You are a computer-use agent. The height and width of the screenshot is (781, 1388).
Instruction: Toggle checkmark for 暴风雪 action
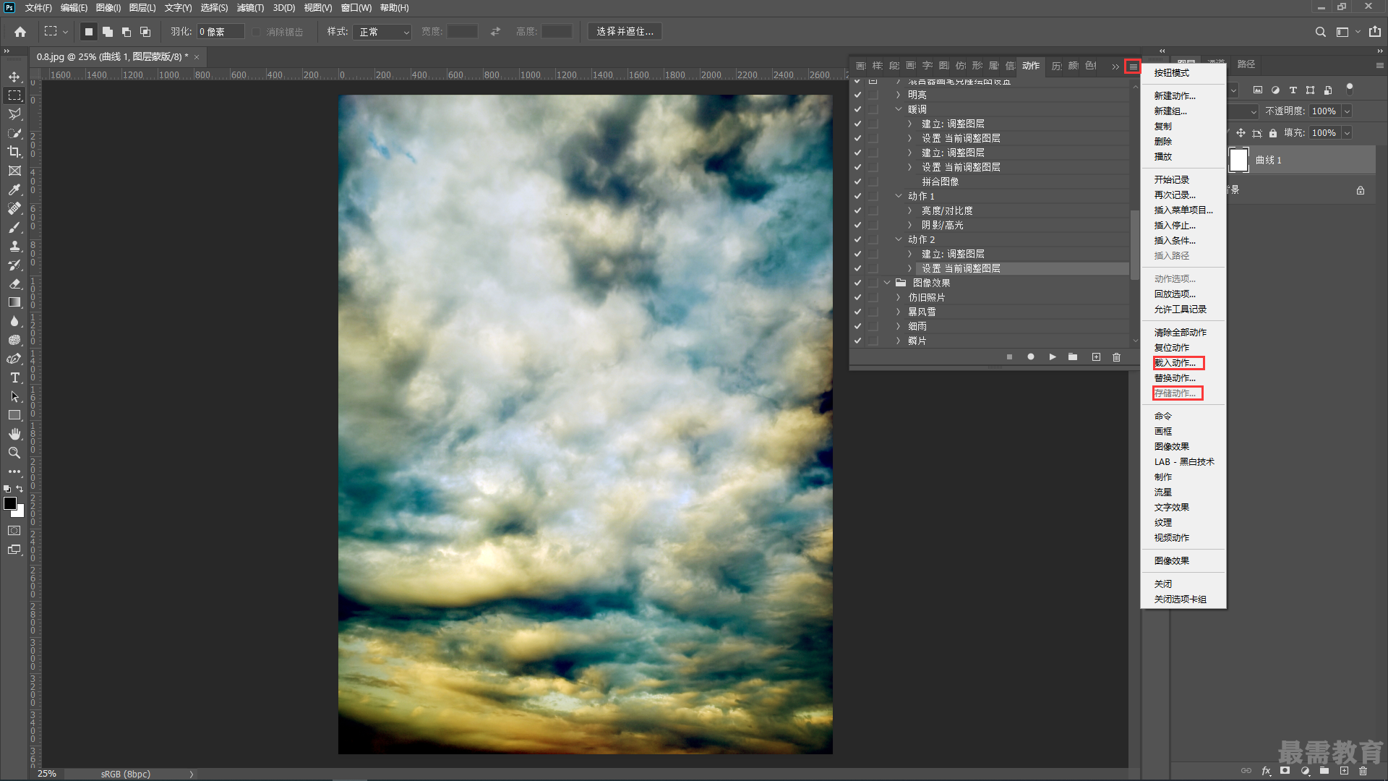[x=857, y=312]
